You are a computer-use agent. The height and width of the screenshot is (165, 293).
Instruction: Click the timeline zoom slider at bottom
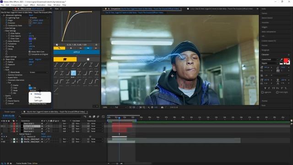click(x=117, y=164)
